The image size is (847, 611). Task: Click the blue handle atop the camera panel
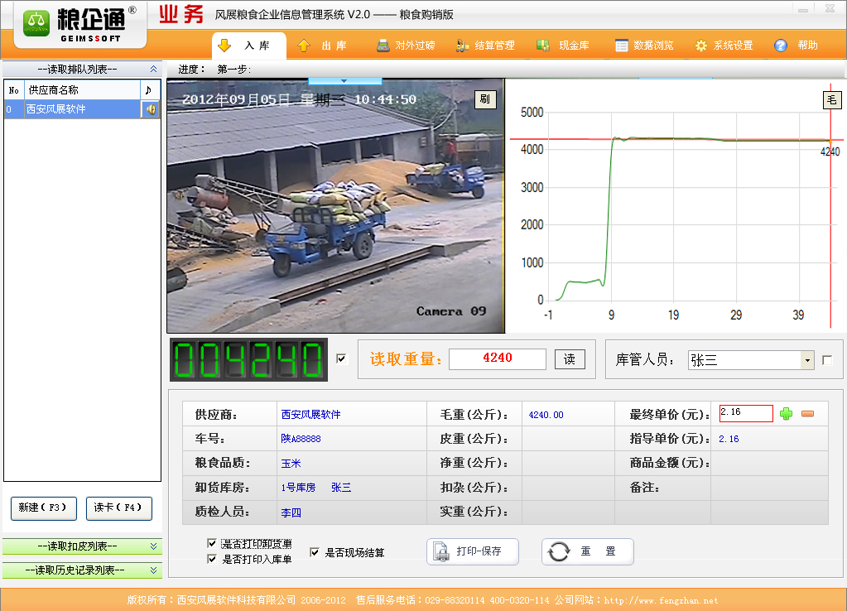pyautogui.click(x=344, y=81)
